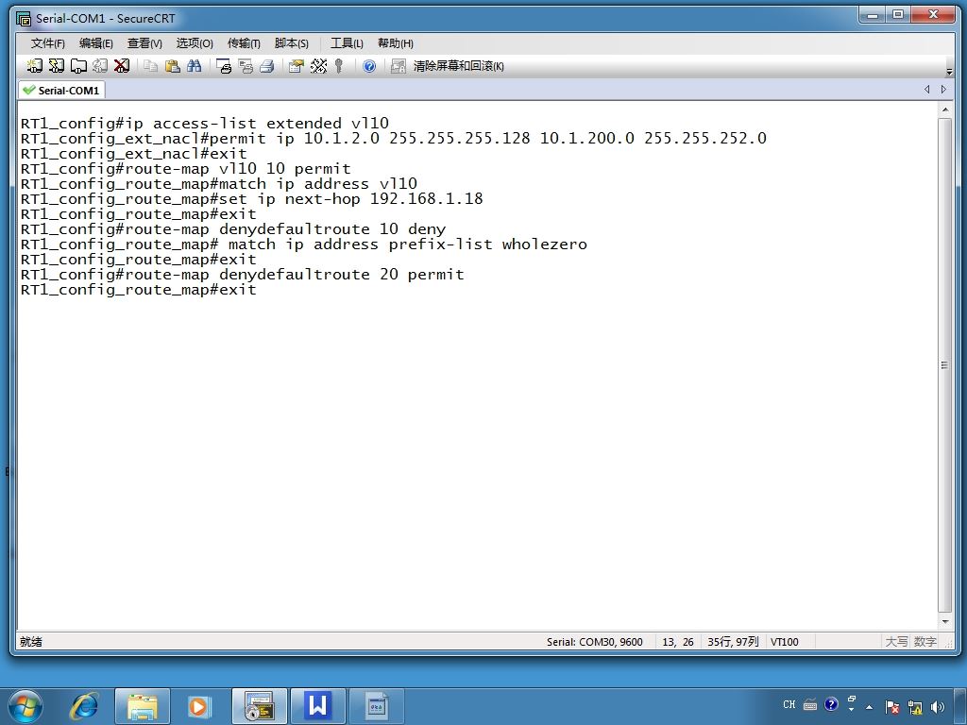Open the 查看(V) menu
Image resolution: width=967 pixels, height=725 pixels.
(x=144, y=43)
